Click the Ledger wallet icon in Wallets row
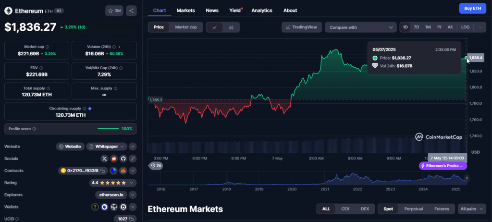Screen dimensions: 492x222 114,207
